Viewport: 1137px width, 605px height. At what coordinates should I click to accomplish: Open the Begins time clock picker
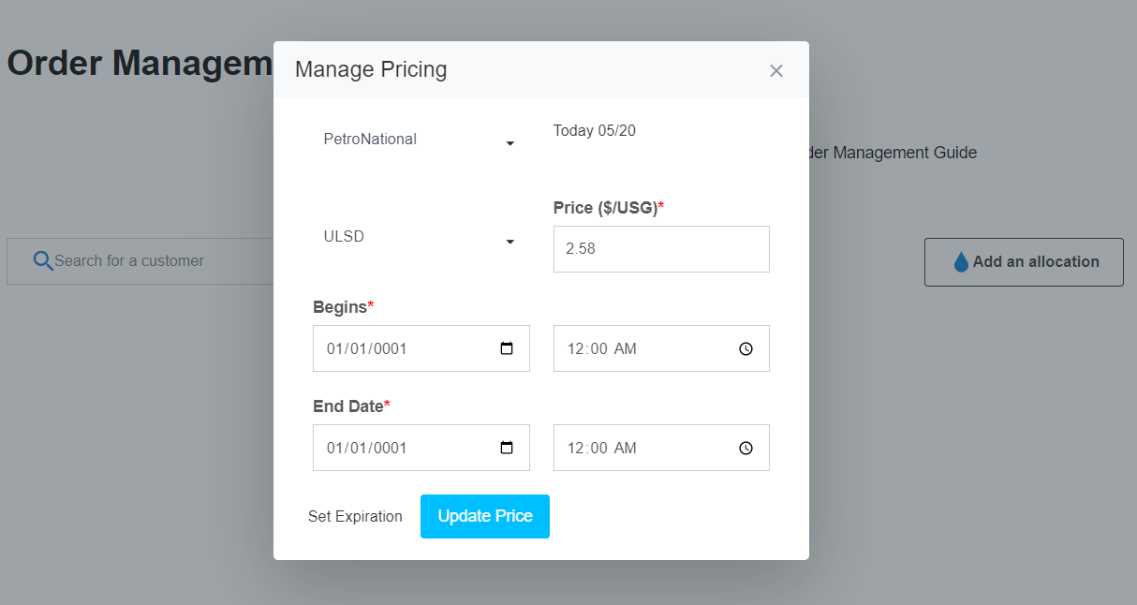point(746,347)
